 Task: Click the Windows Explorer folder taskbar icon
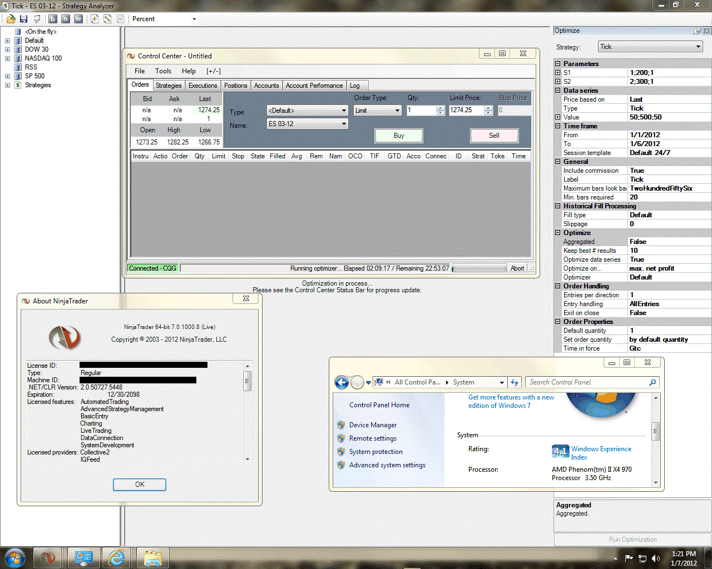152,557
